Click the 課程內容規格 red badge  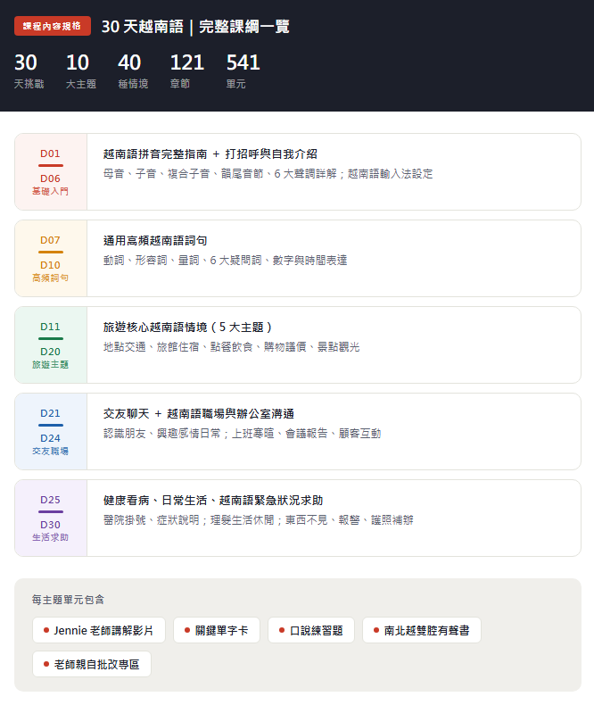(53, 26)
